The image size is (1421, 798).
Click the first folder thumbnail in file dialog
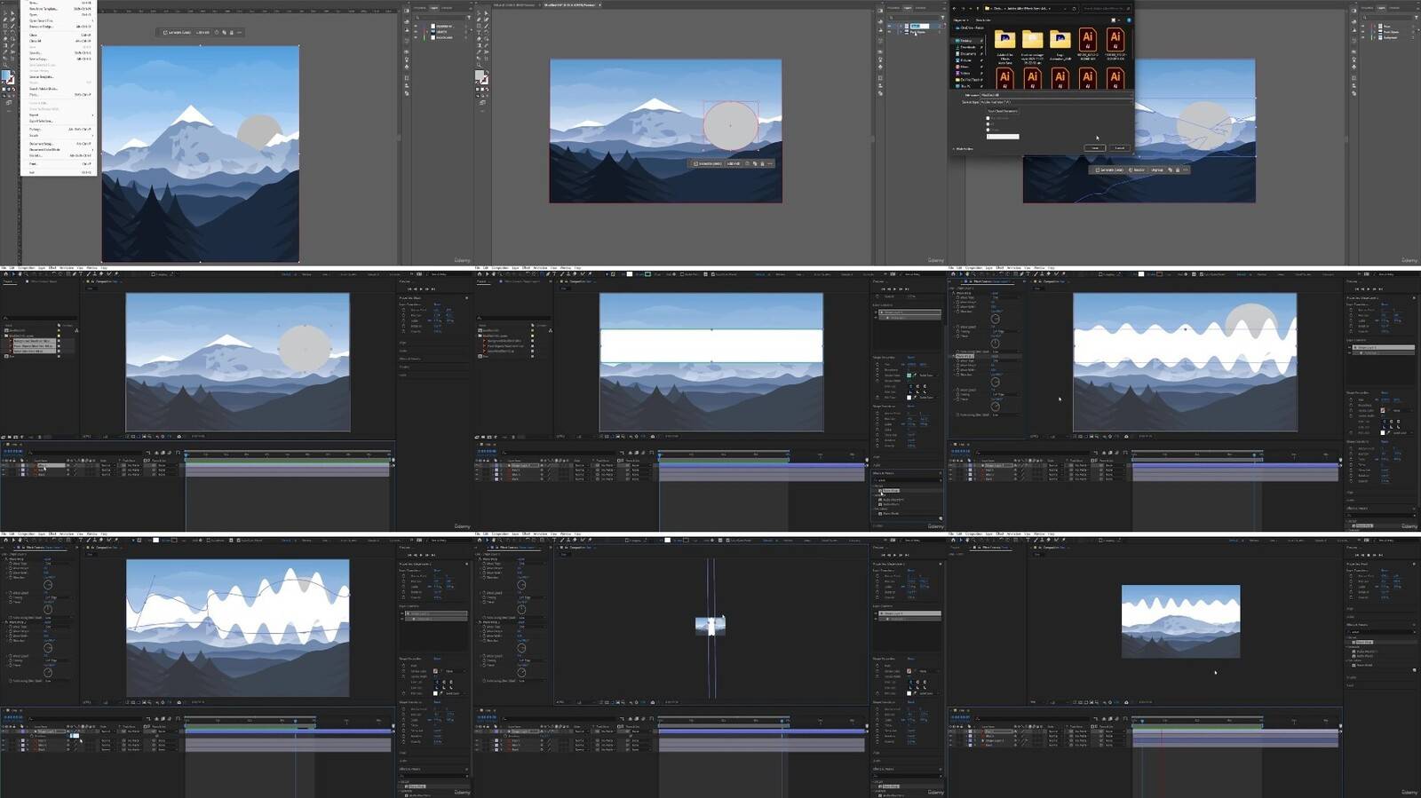click(x=1004, y=41)
